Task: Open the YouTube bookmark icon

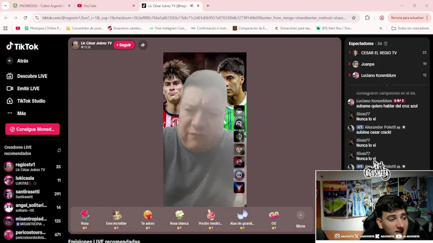Action: [x=18, y=28]
